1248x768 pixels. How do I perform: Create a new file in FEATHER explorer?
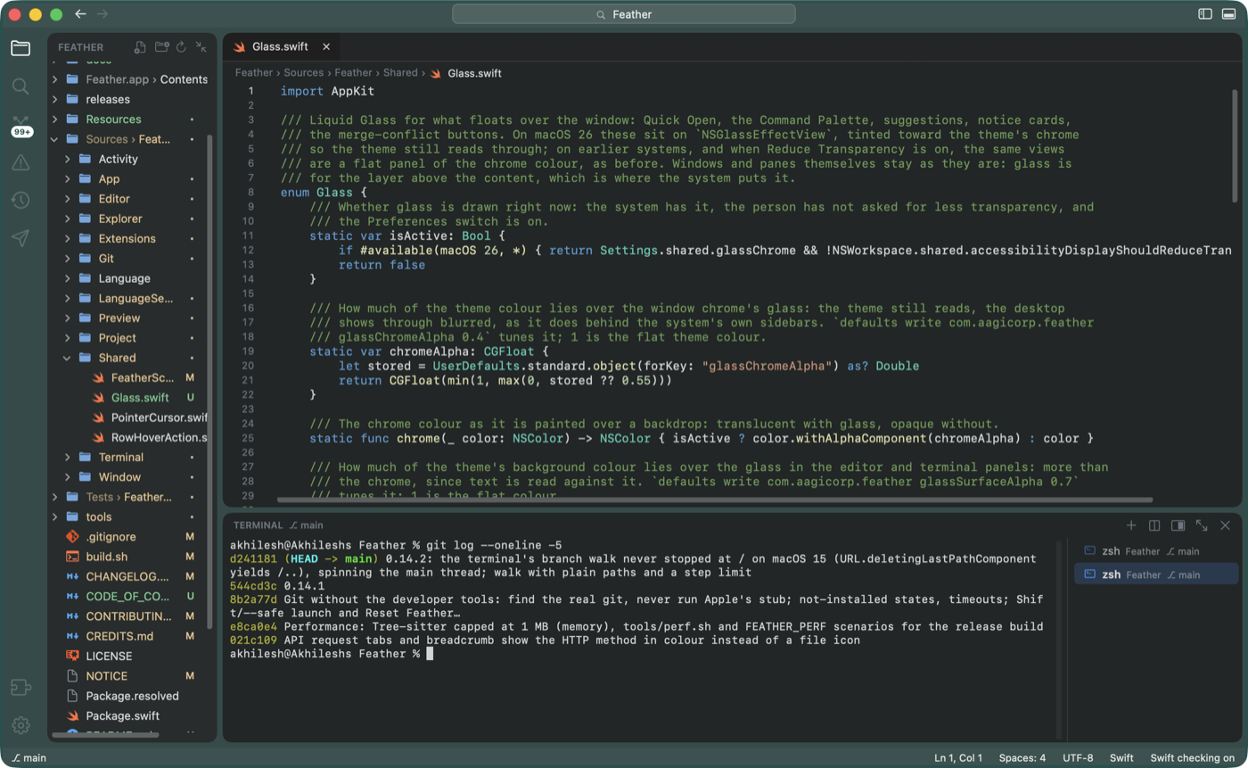click(x=141, y=47)
